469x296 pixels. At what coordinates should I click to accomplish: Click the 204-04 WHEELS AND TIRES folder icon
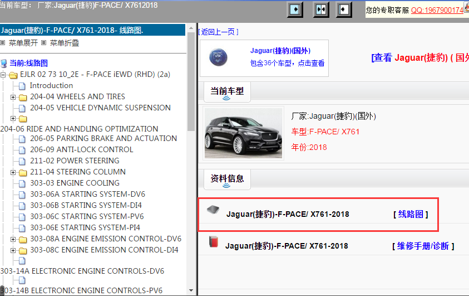coord(23,98)
